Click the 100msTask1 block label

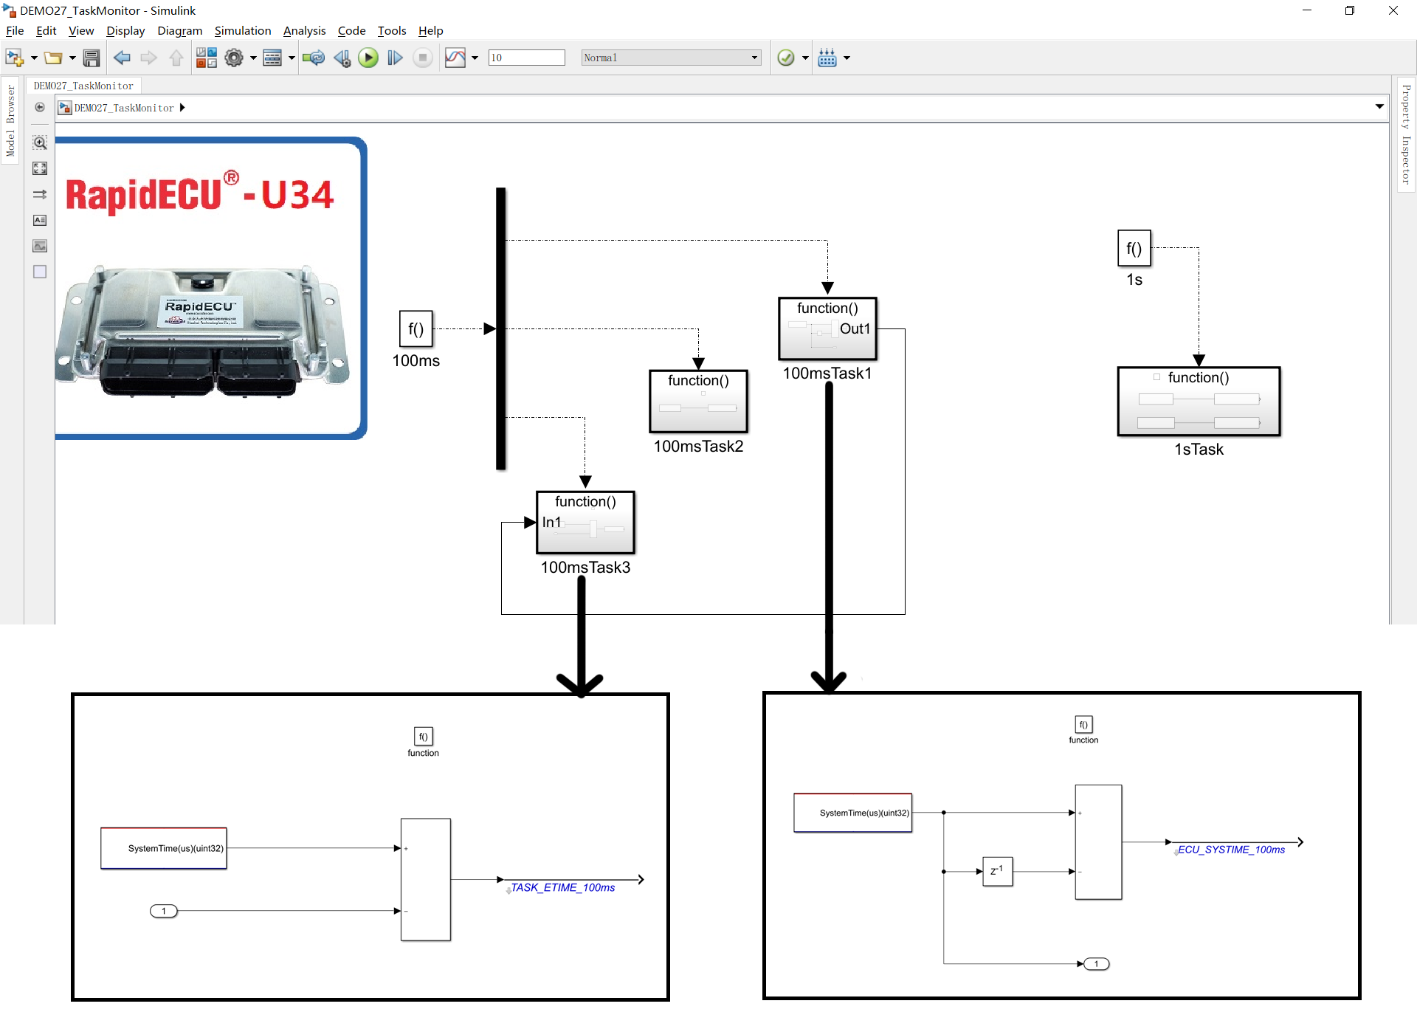tap(827, 374)
